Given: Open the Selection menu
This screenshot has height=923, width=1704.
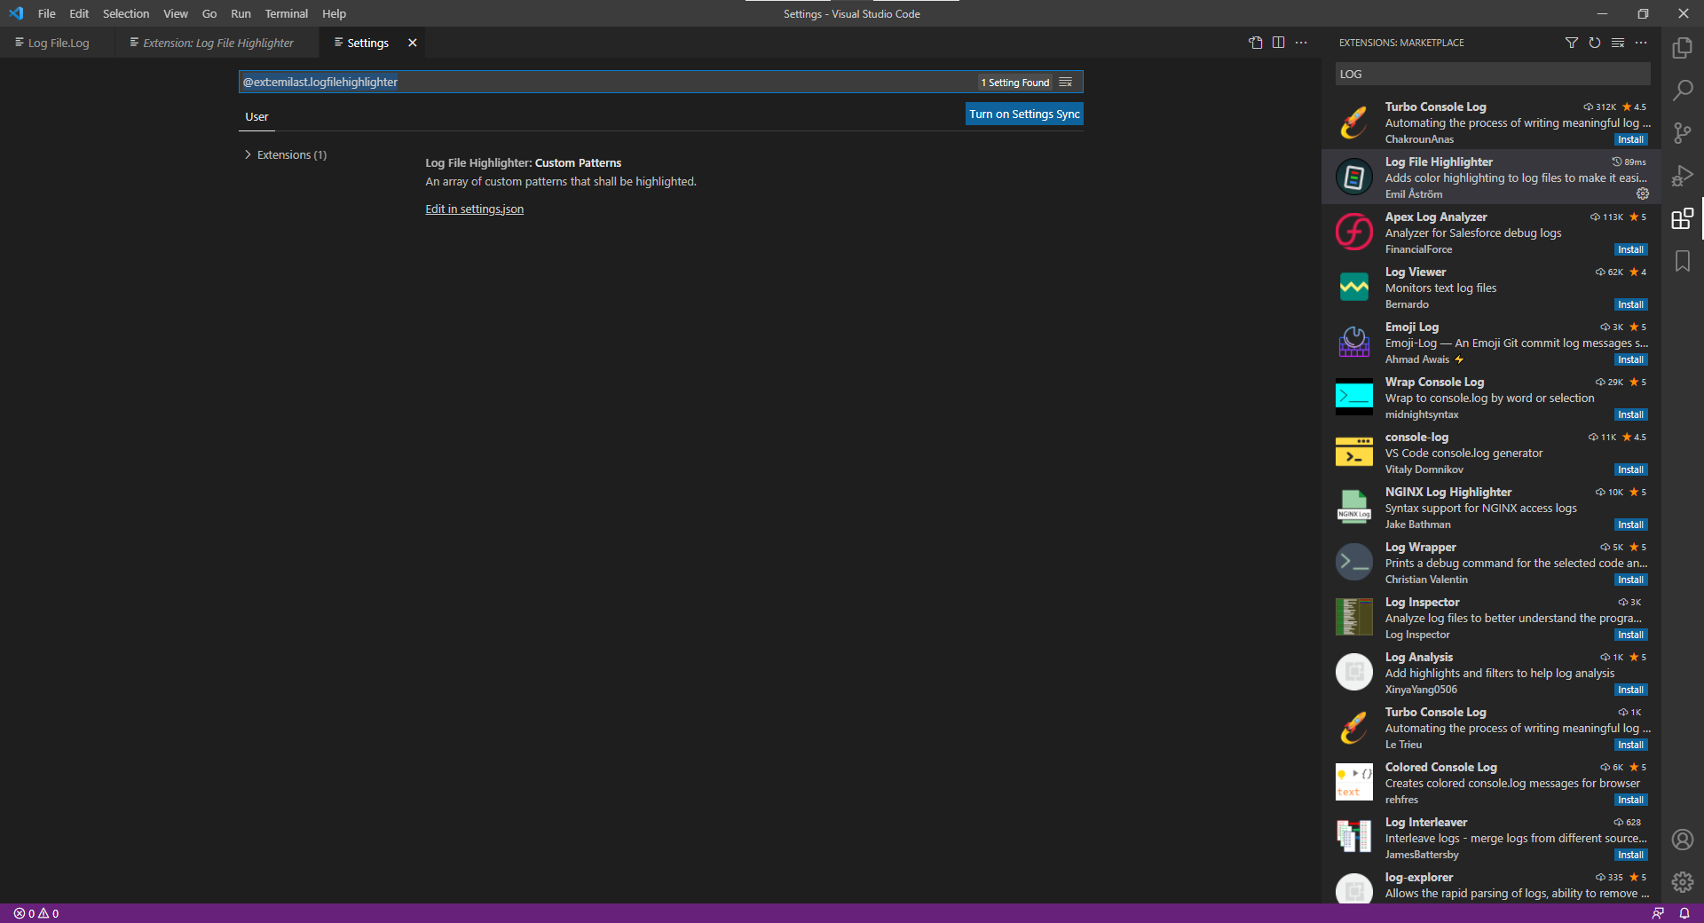Looking at the screenshot, I should (x=126, y=13).
